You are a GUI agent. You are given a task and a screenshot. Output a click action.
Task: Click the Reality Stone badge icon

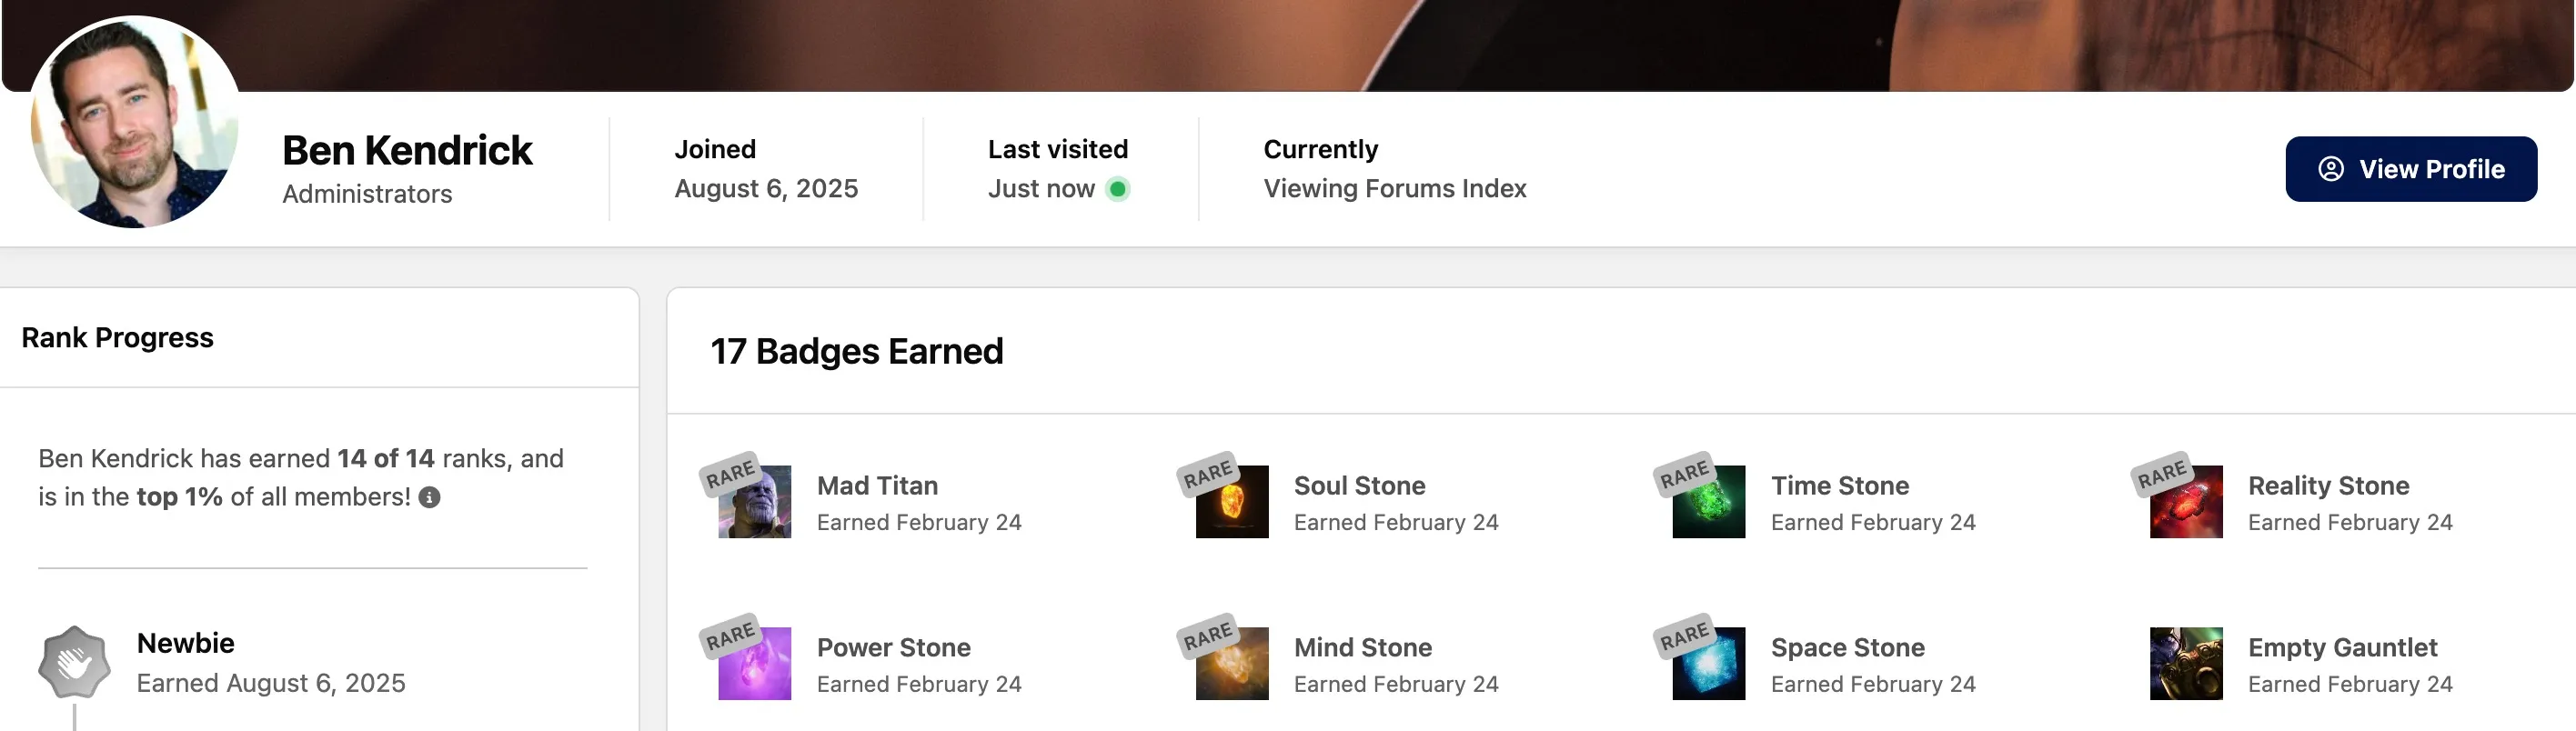(x=2185, y=501)
